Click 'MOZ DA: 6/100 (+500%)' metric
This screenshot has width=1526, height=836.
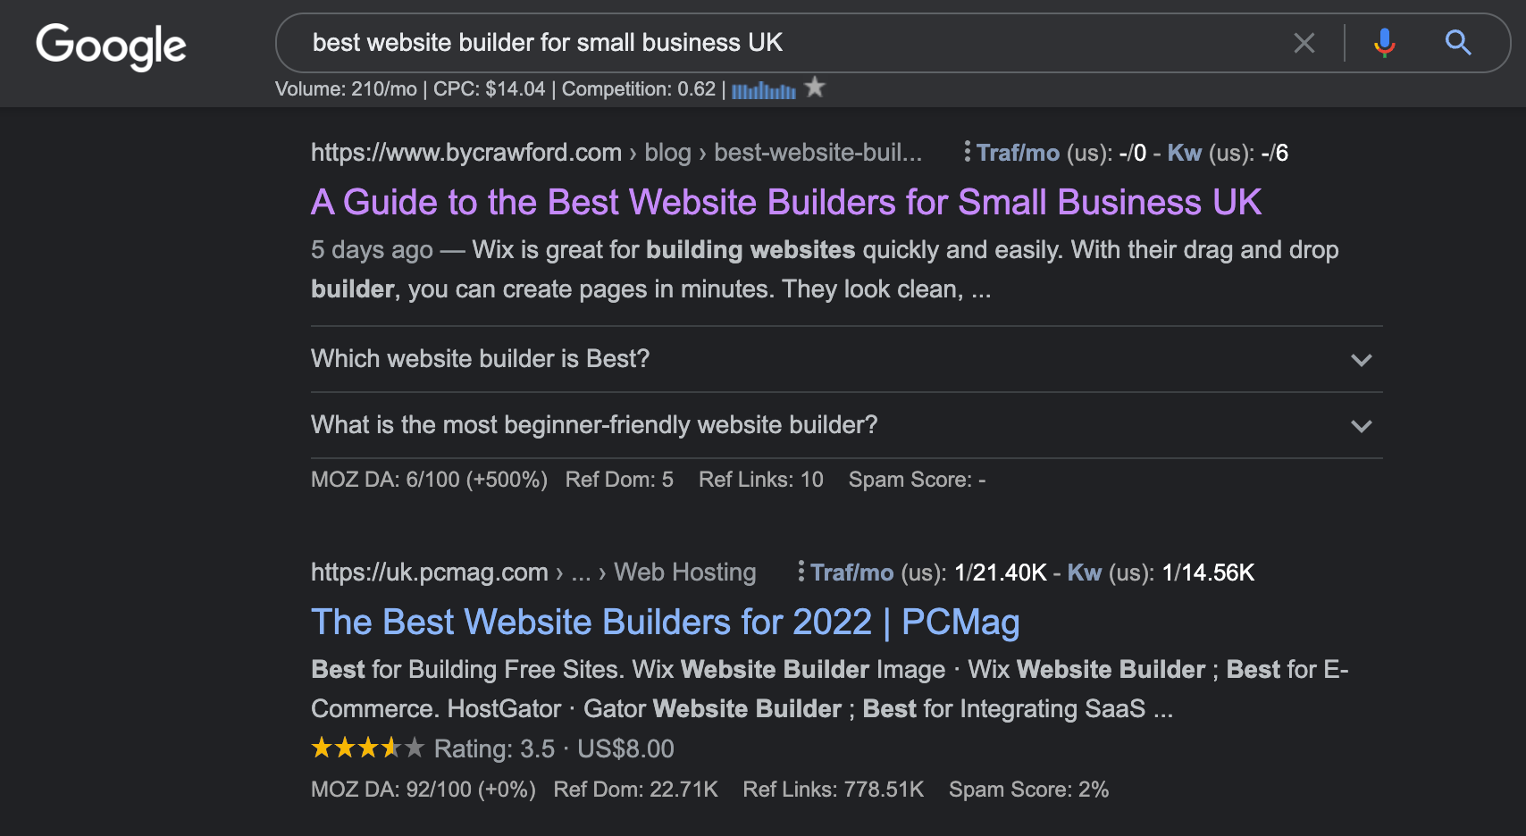click(x=429, y=480)
